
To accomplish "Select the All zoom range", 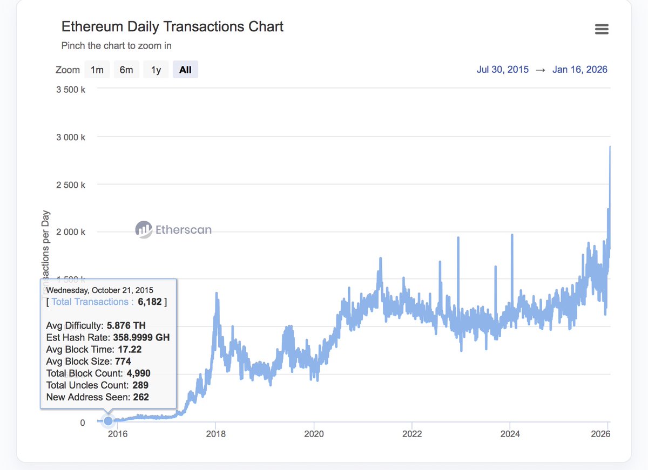I will pos(185,70).
